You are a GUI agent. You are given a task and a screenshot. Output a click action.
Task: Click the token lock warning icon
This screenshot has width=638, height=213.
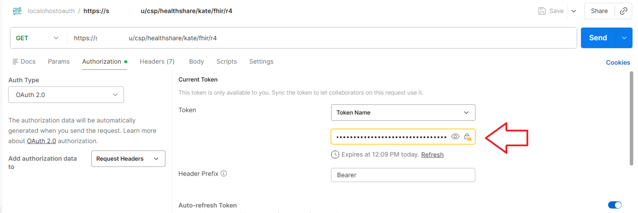click(x=468, y=137)
